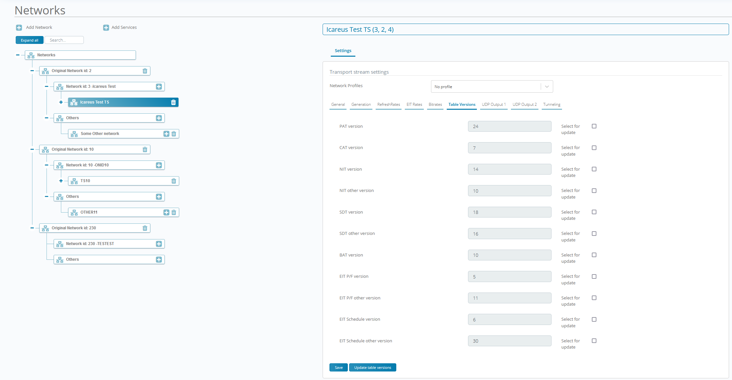
Task: Collapse the Original Network id: 10 node
Action: tap(32, 149)
